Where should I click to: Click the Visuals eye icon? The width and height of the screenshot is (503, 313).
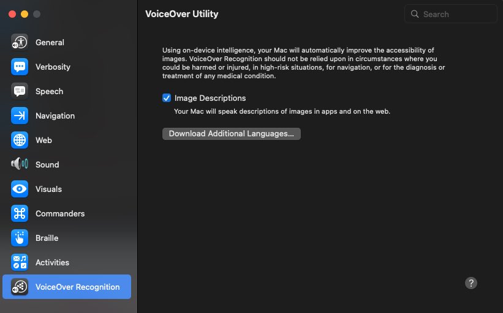pyautogui.click(x=20, y=189)
